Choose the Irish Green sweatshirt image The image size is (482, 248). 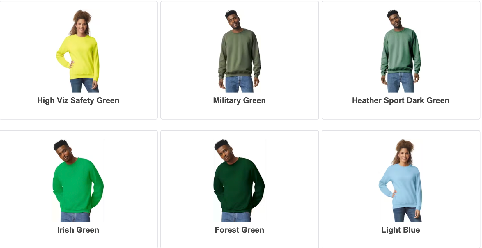[x=78, y=180]
